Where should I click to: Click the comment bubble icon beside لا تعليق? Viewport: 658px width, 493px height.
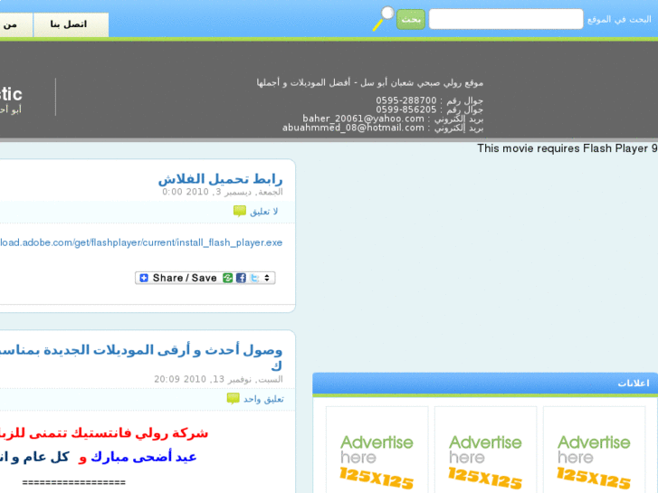240,211
